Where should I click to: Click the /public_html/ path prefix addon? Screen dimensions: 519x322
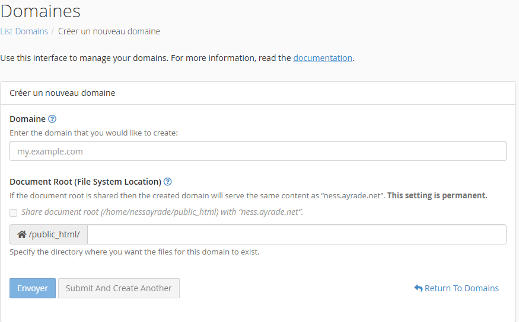tap(49, 234)
